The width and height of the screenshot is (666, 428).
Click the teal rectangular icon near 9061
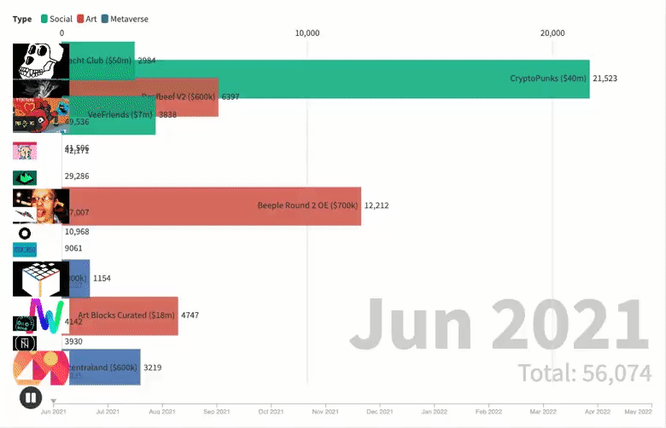pyautogui.click(x=25, y=250)
